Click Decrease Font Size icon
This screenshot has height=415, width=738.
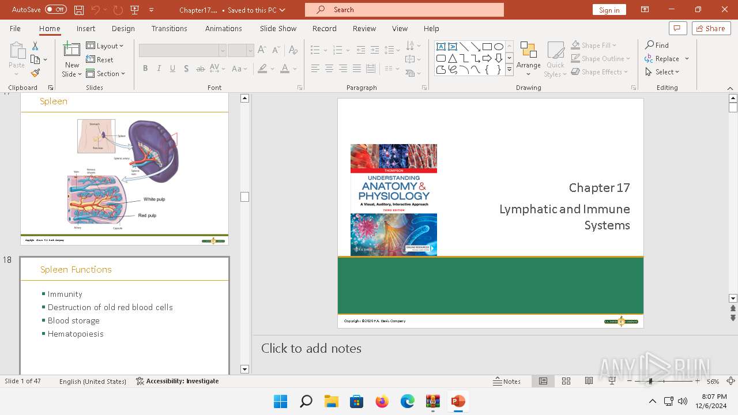pos(276,50)
